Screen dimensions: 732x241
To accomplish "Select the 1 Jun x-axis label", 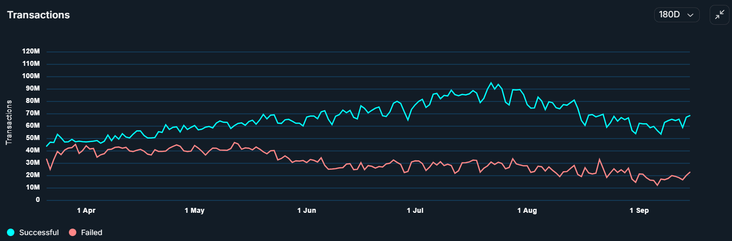I will (x=307, y=211).
